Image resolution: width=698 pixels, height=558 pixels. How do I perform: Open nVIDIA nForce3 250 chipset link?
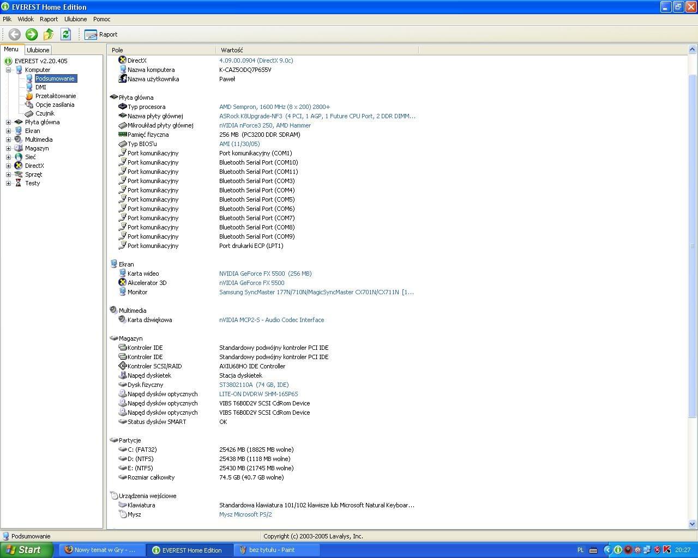[265, 125]
